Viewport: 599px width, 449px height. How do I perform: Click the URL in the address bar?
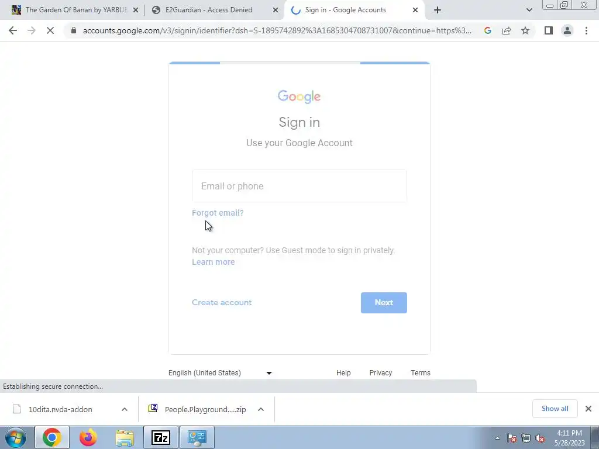[277, 30]
